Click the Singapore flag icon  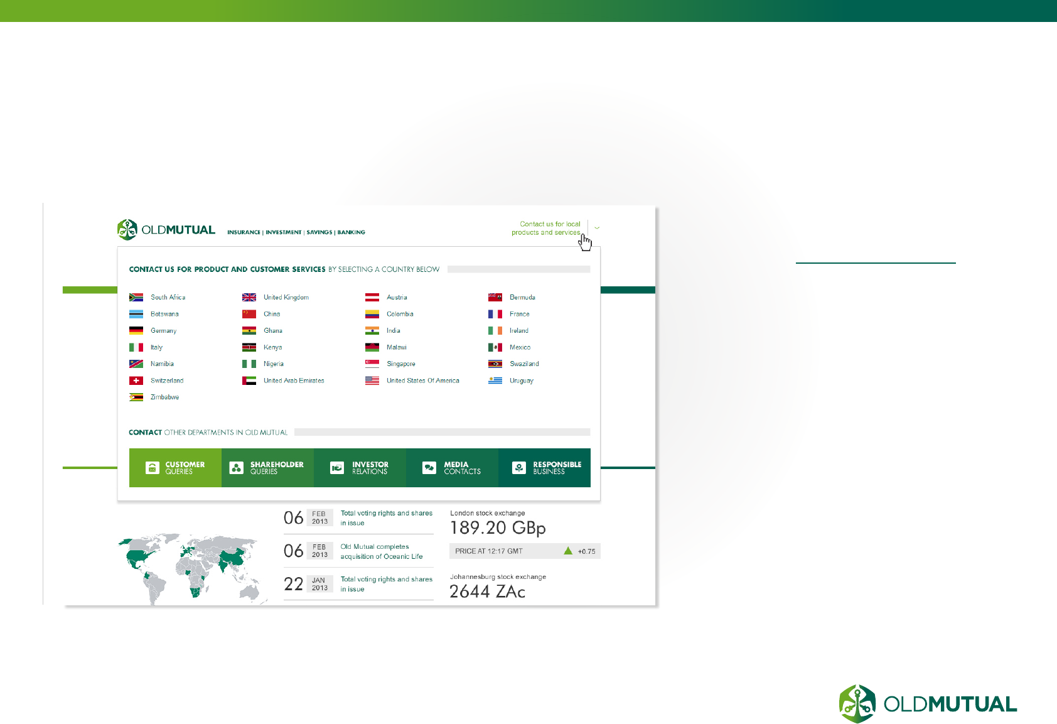point(372,364)
